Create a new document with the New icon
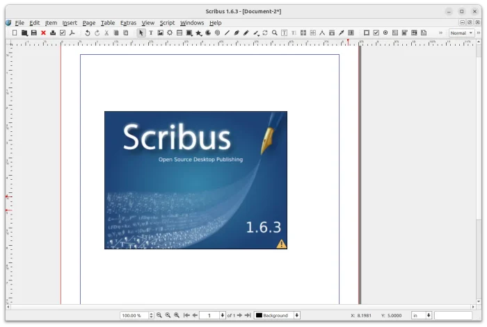Image resolution: width=487 pixels, height=327 pixels. [15, 33]
